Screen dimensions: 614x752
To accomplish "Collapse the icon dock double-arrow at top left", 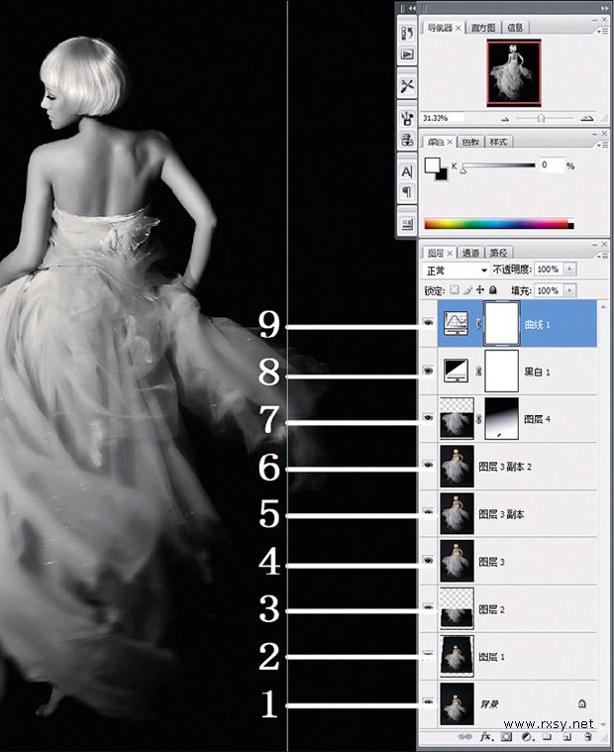I will (412, 8).
